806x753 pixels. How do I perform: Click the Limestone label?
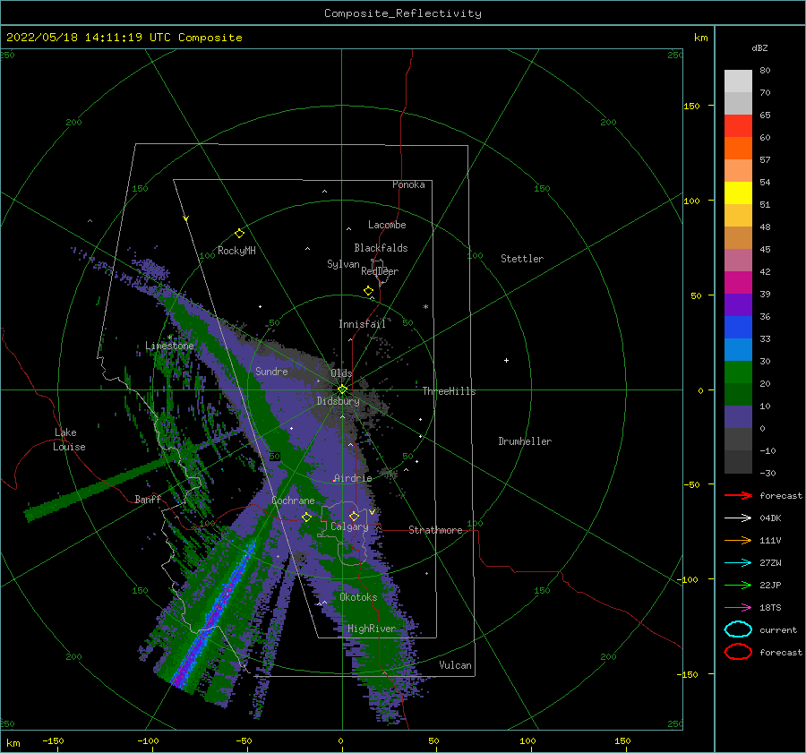tap(169, 346)
